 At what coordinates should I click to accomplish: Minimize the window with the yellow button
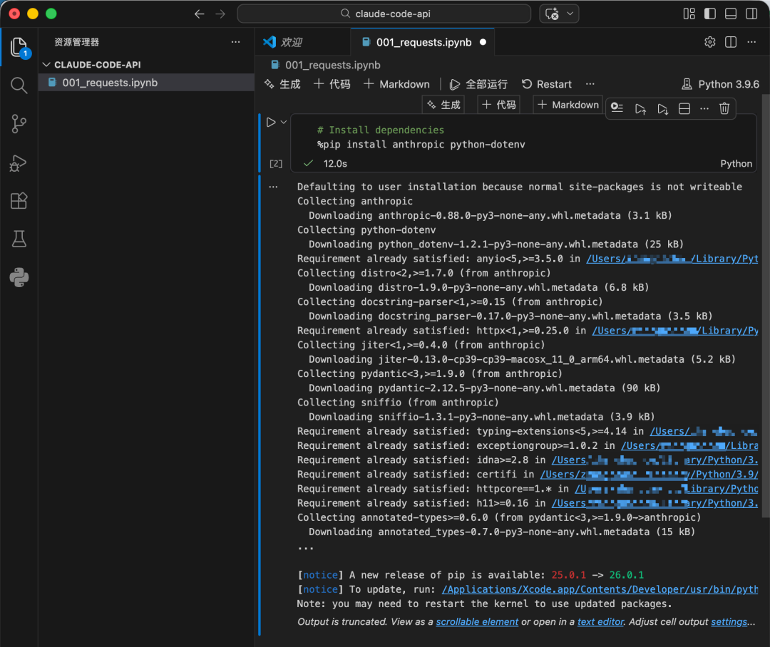pos(33,14)
